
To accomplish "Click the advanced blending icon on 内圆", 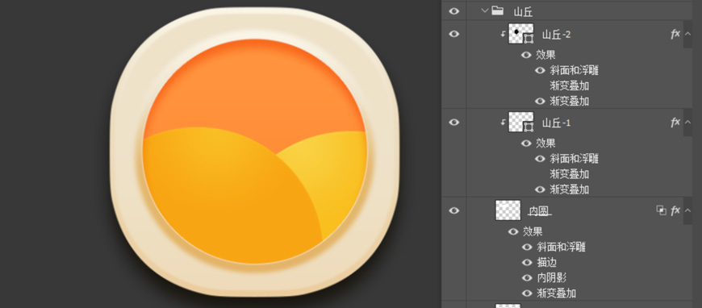I will 661,210.
